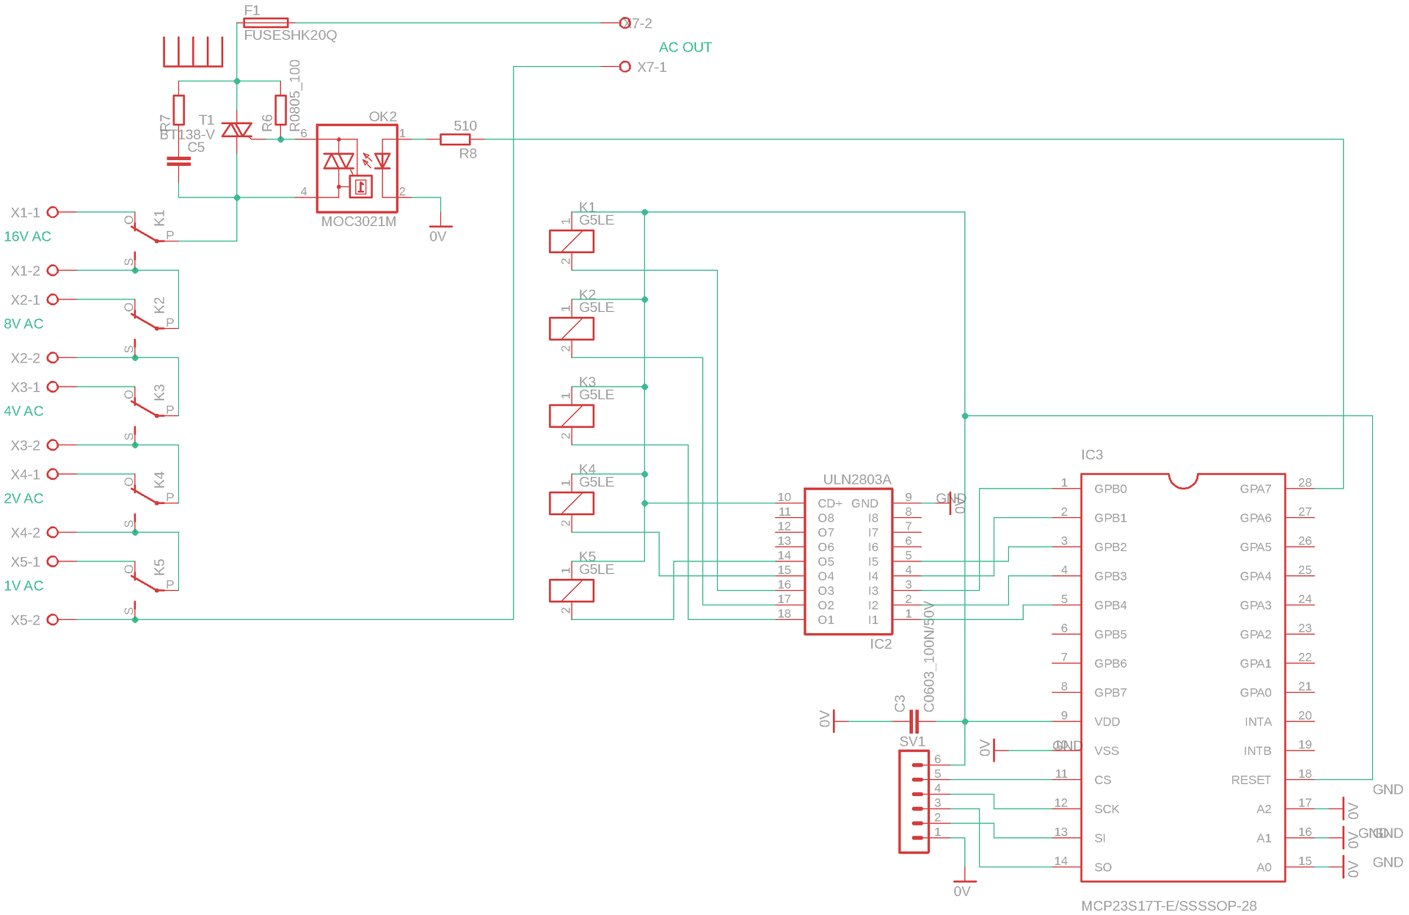Click the X5-2 terminal pad
The height and width of the screenshot is (915, 1409).
[x=53, y=620]
